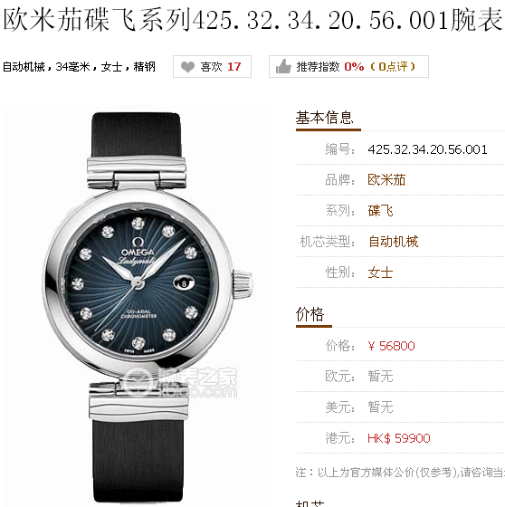Click the thumbs-up recommend icon
505x507 pixels.
tap(283, 66)
